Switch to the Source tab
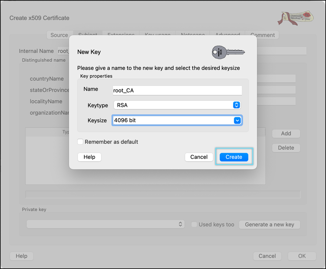 coord(59,35)
